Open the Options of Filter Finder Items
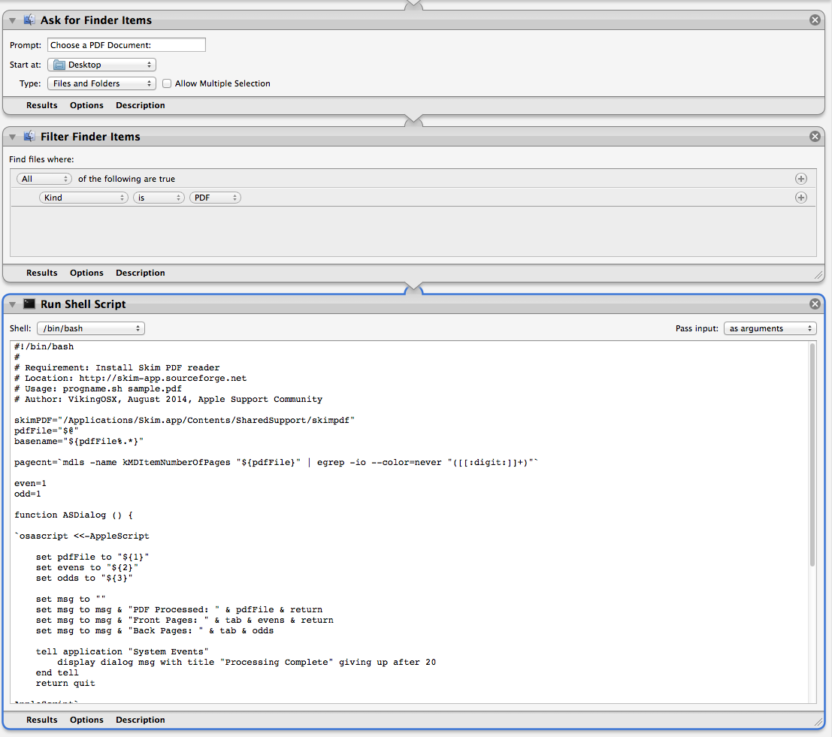The height and width of the screenshot is (737, 832). [86, 272]
